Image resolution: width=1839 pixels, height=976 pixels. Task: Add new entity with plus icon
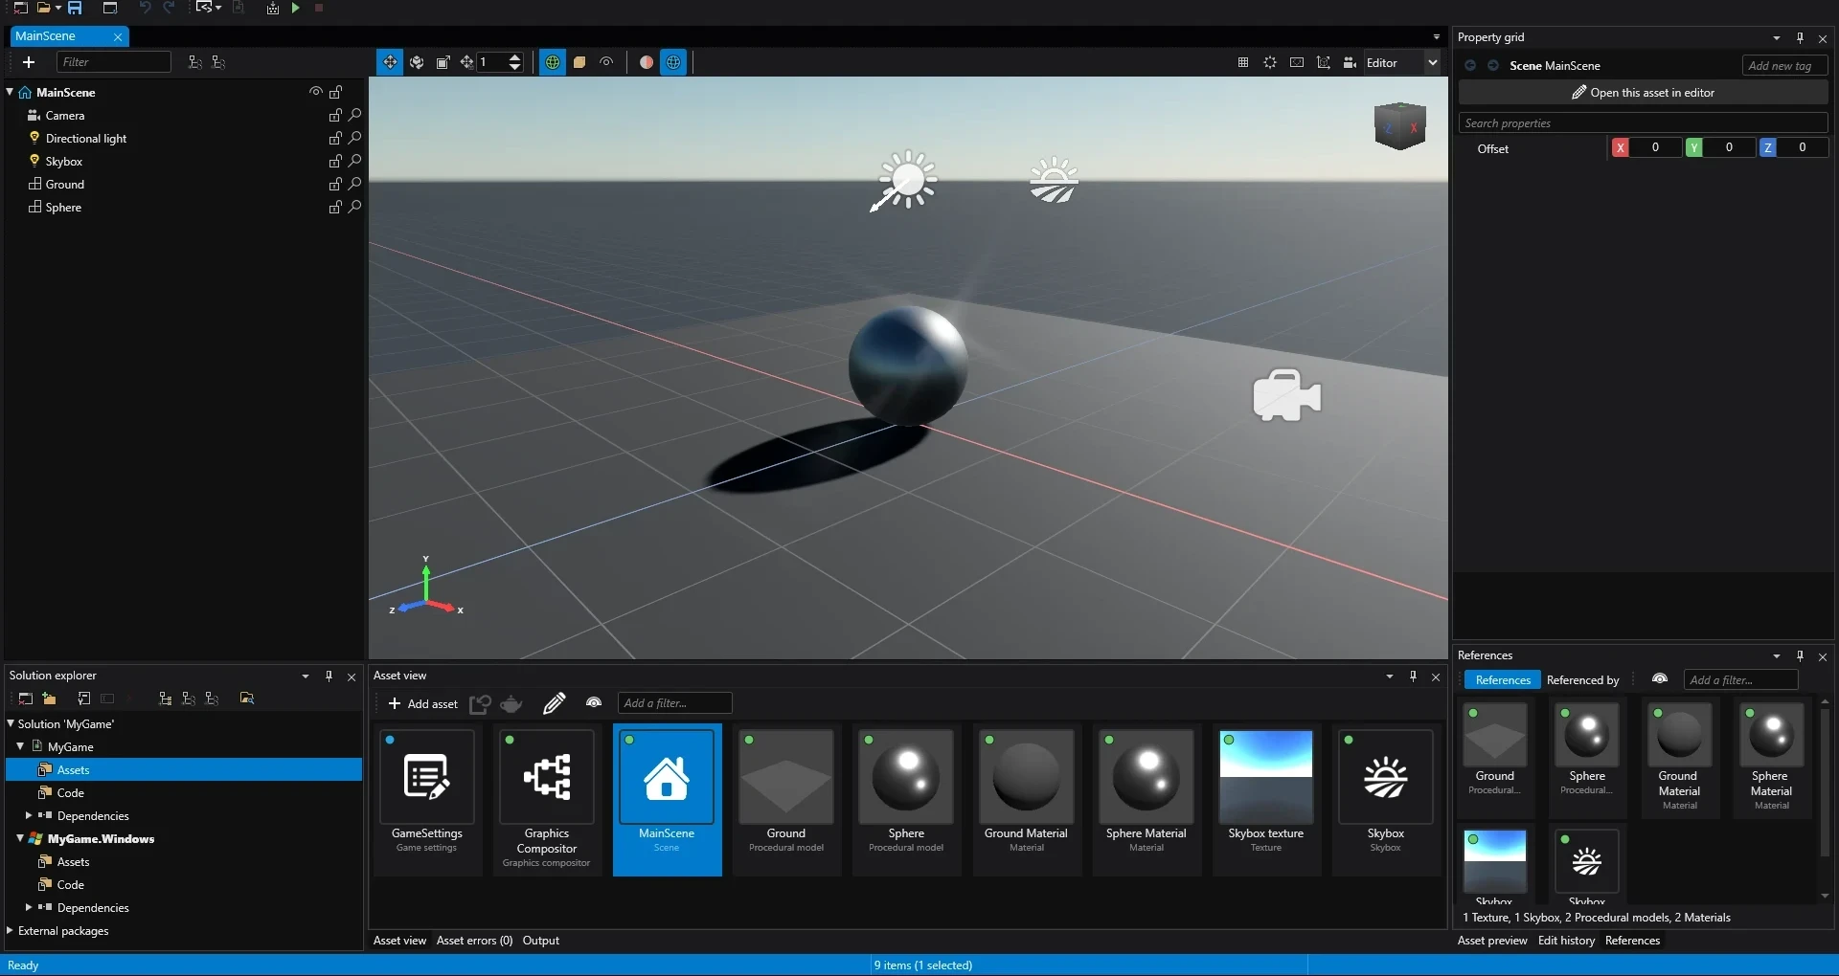(x=29, y=62)
